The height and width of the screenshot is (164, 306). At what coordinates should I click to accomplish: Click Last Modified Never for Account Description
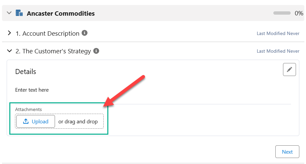point(278,33)
